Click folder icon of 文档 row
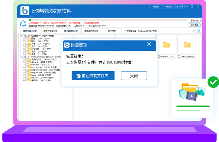The height and width of the screenshot is (142, 219). pyautogui.click(x=29, y=46)
